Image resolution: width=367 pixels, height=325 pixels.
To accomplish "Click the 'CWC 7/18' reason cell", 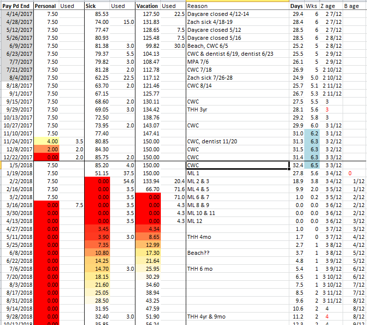I will (x=238, y=70).
